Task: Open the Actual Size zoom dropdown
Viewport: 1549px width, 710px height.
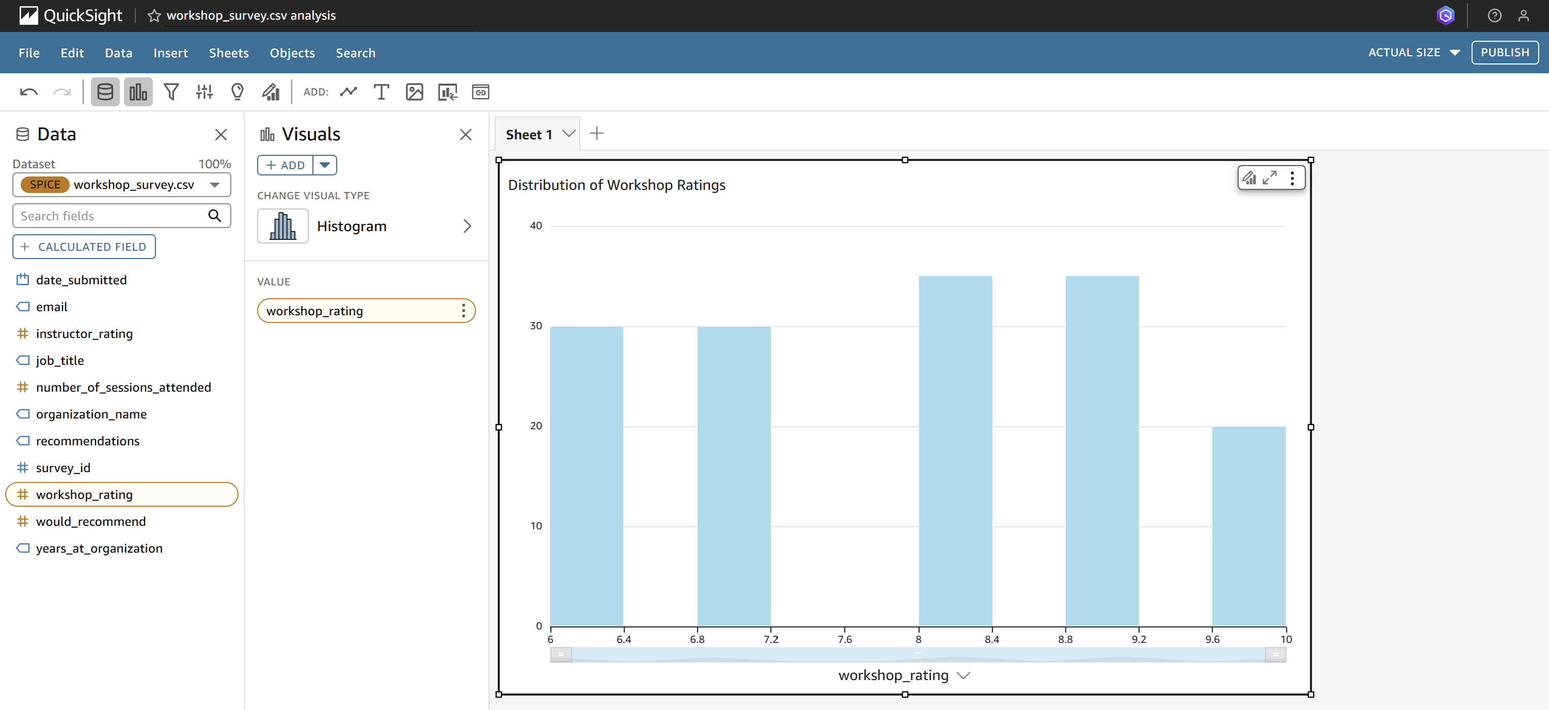Action: tap(1414, 53)
